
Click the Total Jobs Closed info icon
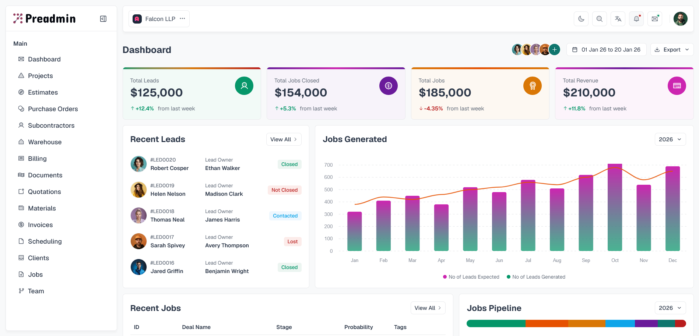click(x=389, y=86)
